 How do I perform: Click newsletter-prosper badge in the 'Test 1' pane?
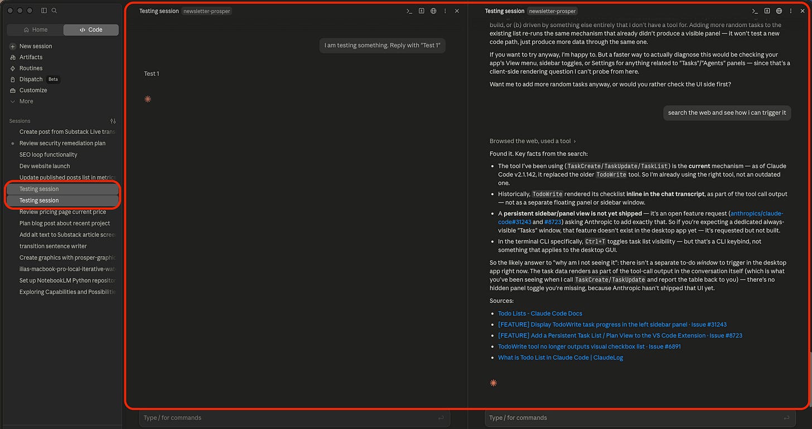pos(206,11)
